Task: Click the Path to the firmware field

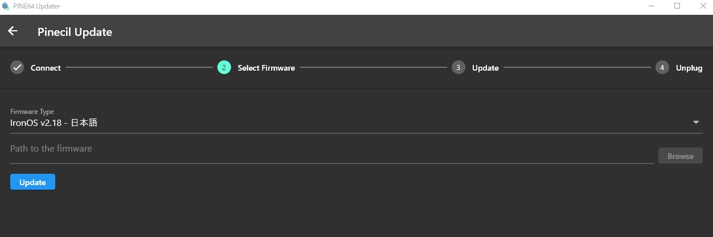Action: (331, 149)
